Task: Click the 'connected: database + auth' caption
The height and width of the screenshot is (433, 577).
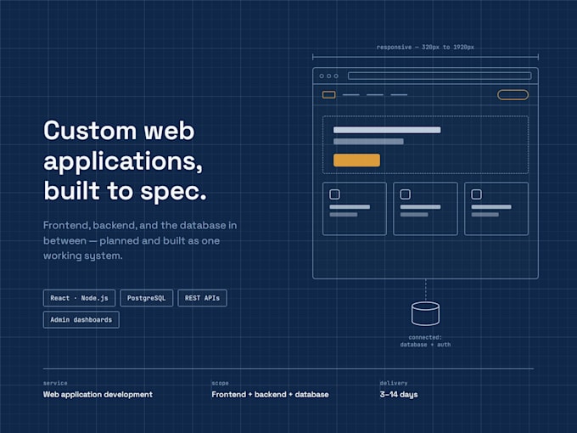Action: [425, 341]
